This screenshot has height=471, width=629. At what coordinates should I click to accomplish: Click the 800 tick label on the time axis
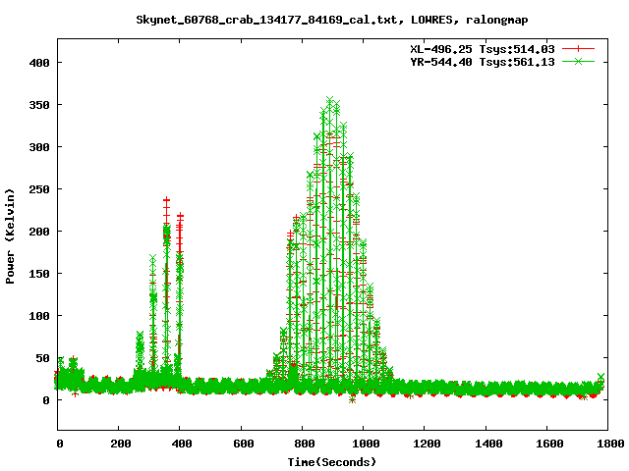click(x=305, y=444)
